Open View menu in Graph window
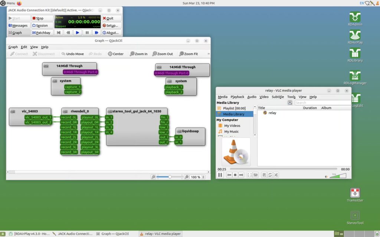Screen dimensions: 380x237 tap(34, 47)
